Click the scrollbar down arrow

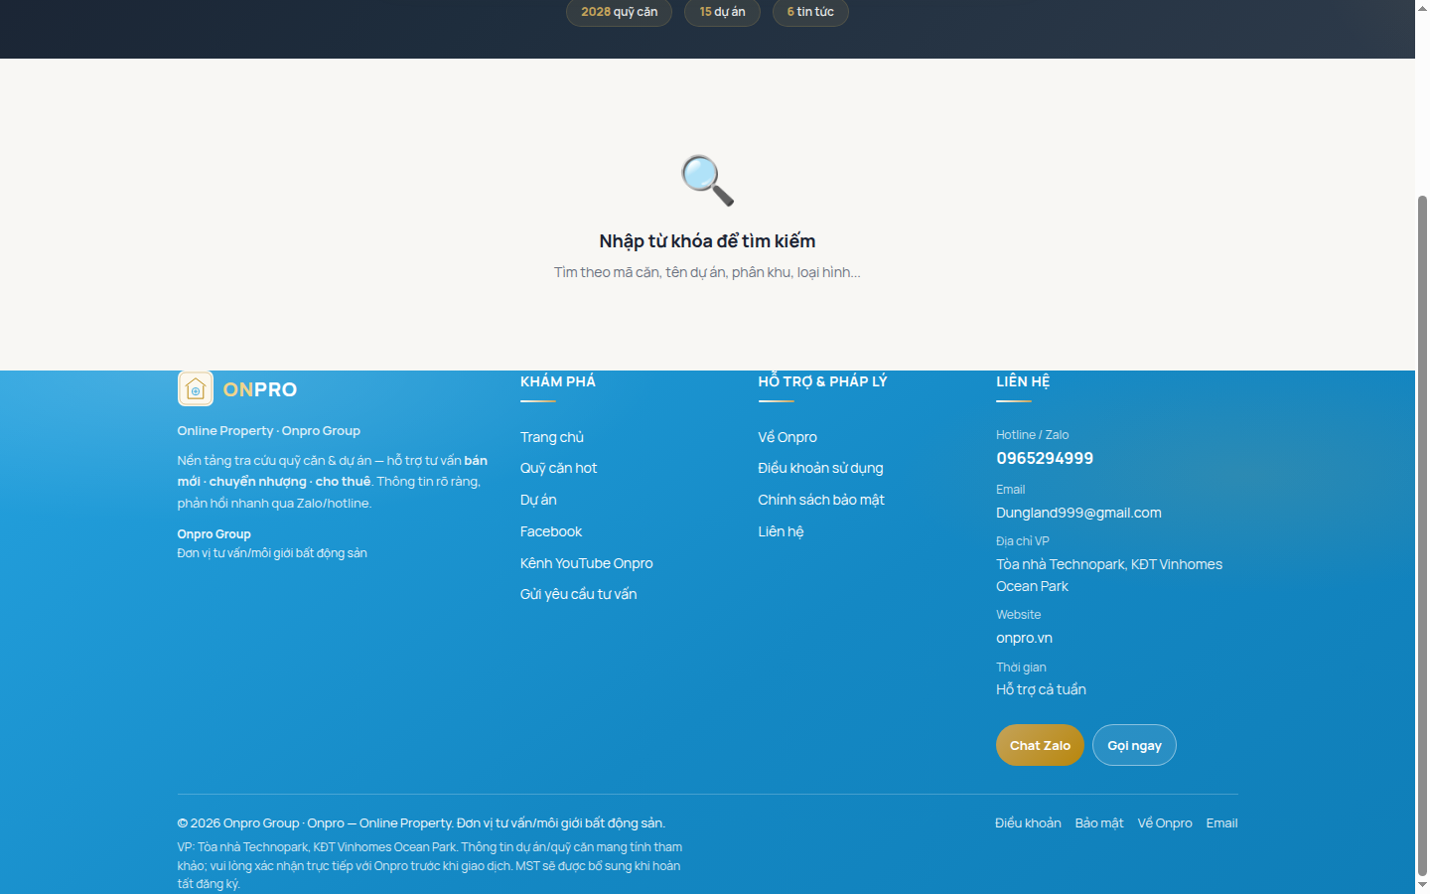pyautogui.click(x=1422, y=885)
